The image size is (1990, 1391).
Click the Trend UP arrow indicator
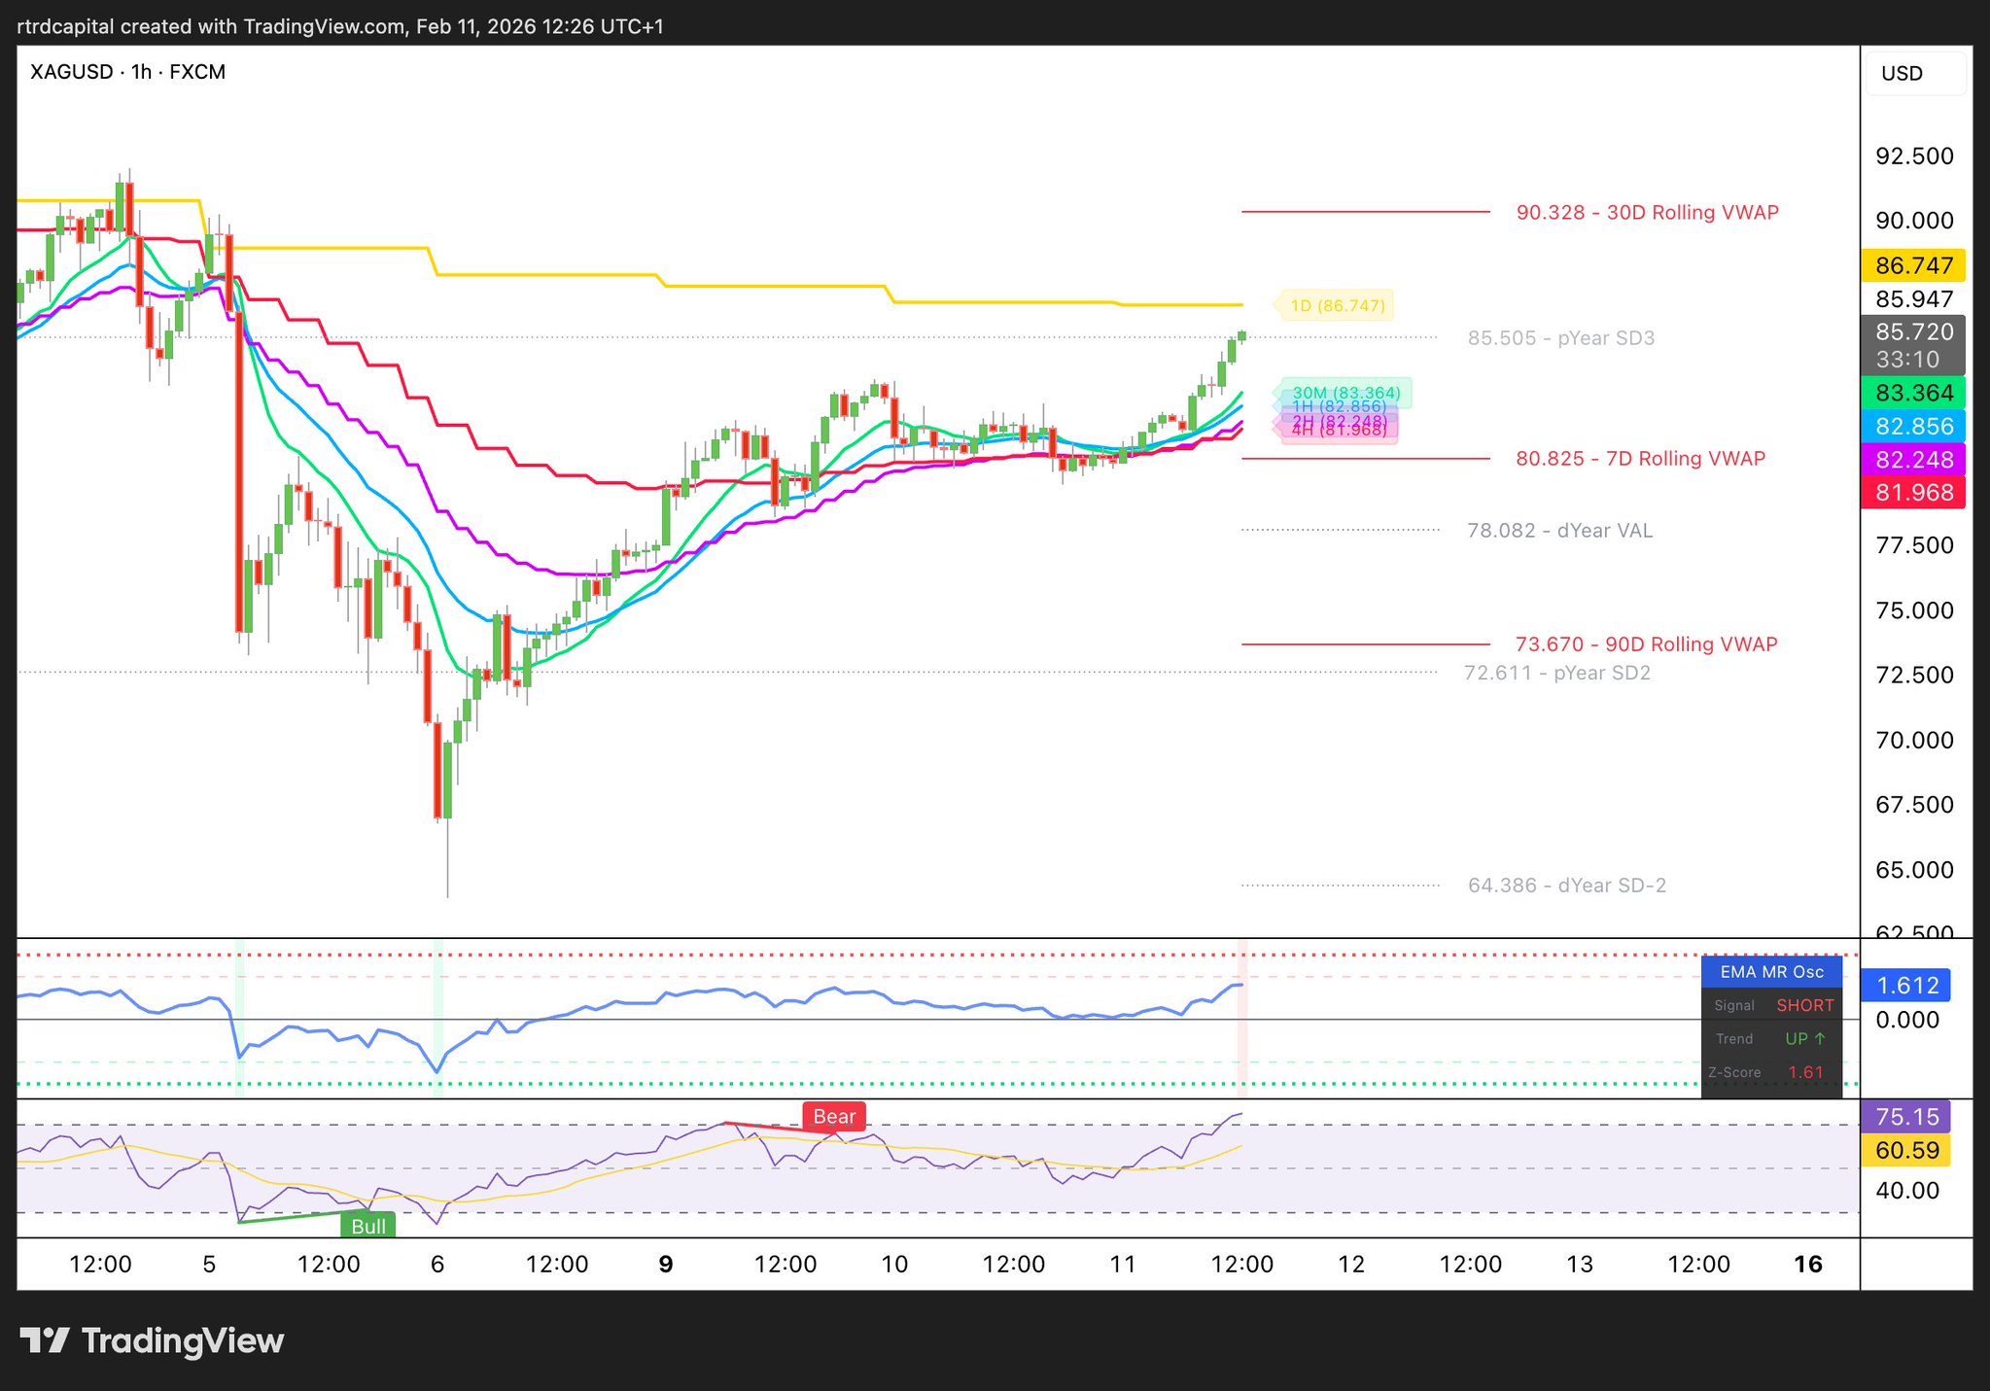(x=1805, y=1038)
